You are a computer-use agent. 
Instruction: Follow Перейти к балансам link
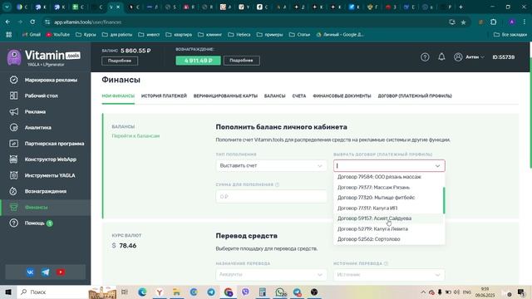[x=135, y=136]
